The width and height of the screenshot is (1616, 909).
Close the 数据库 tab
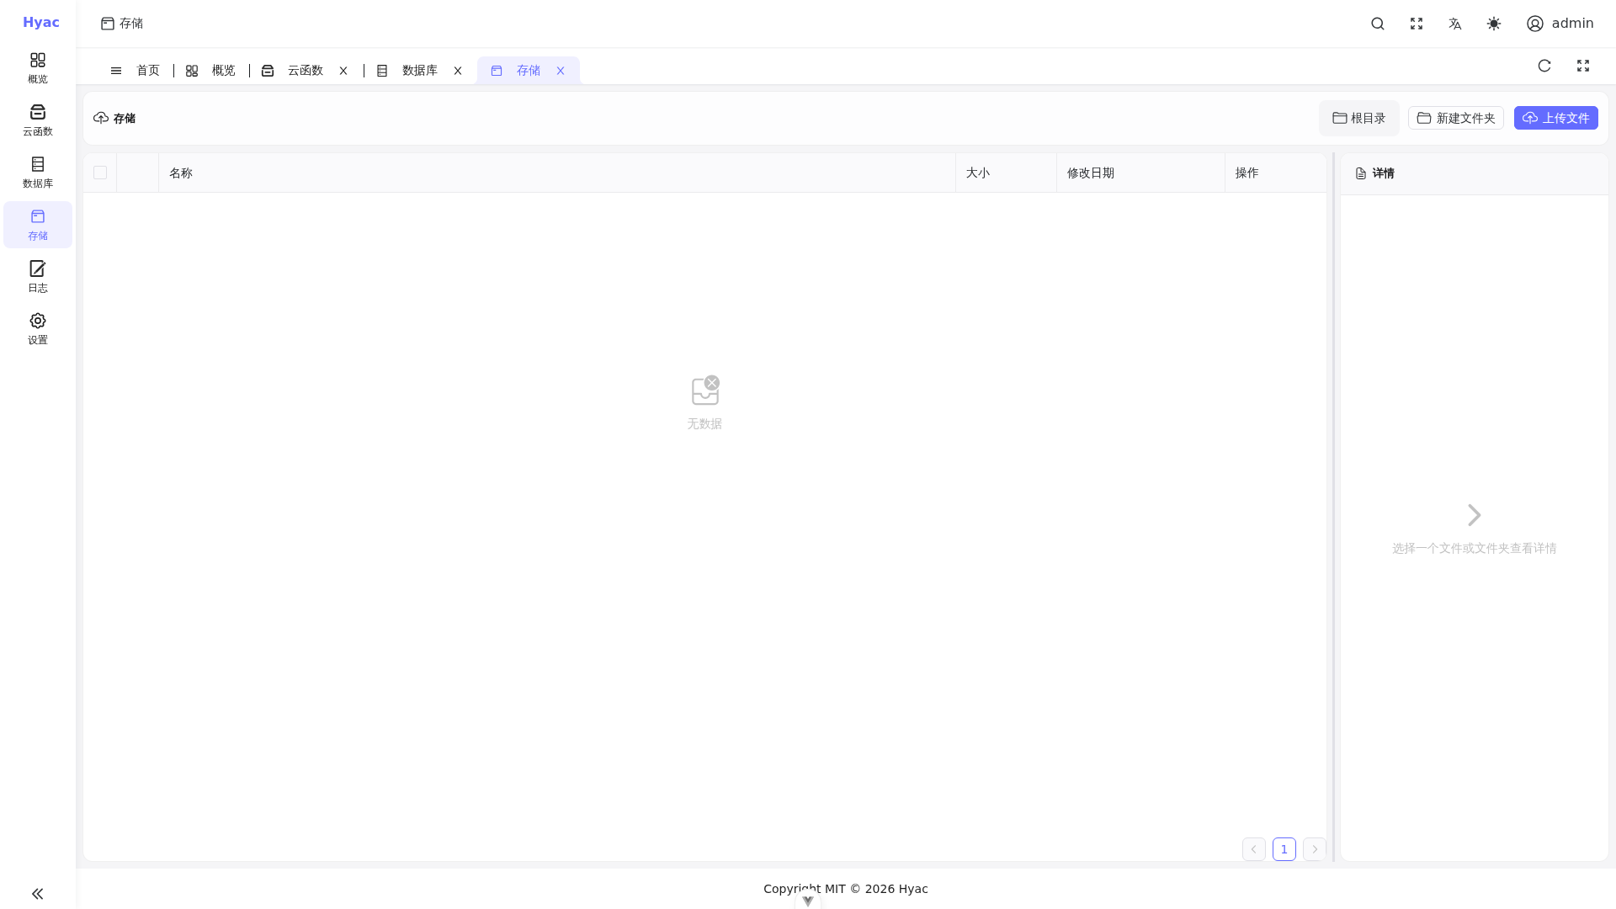[x=458, y=71]
